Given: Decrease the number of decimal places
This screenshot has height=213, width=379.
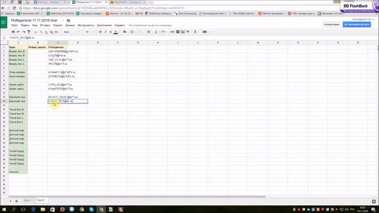Looking at the screenshot, I should pos(46,32).
